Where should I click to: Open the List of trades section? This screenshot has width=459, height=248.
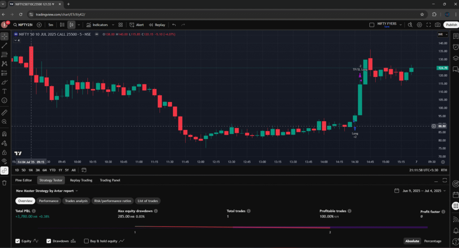point(148,201)
